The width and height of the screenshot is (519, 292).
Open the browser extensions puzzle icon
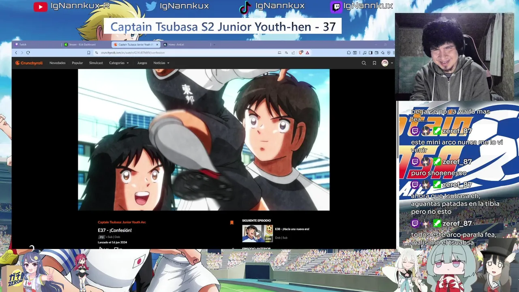pos(349,53)
